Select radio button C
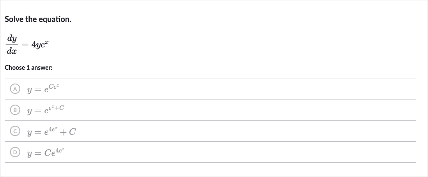 tap(15, 131)
